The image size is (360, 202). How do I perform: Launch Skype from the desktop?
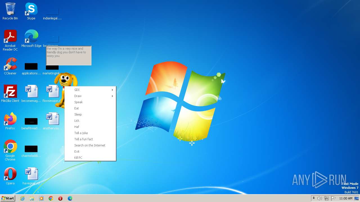[x=31, y=11]
